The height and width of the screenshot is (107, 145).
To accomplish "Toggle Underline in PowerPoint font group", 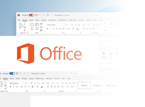I will point(54,29).
